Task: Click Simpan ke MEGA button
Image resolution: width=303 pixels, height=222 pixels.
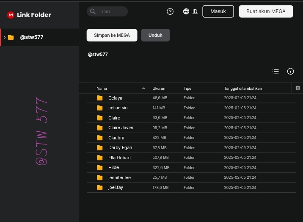Action: coord(112,35)
